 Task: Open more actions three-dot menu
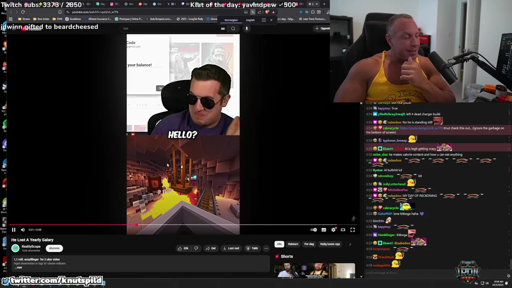click(266, 248)
